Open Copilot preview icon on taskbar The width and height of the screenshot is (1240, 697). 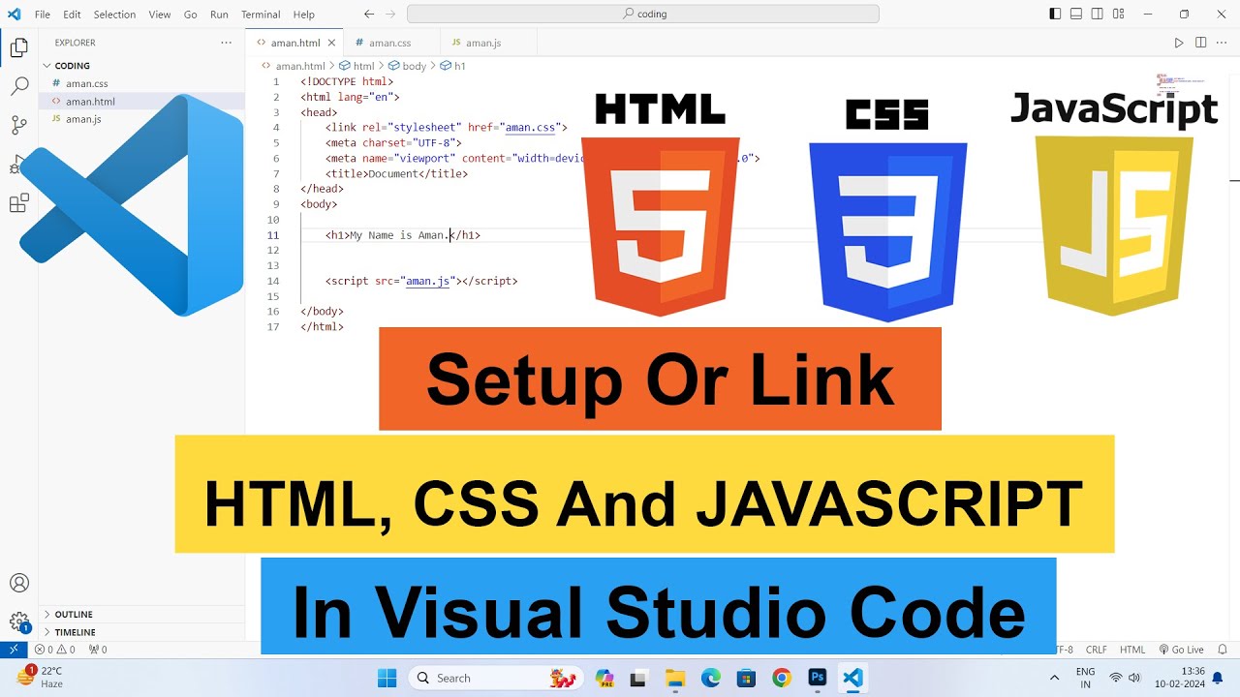click(x=604, y=678)
